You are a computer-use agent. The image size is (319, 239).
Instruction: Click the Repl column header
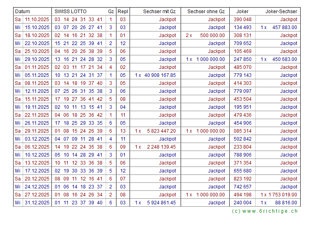(x=123, y=12)
